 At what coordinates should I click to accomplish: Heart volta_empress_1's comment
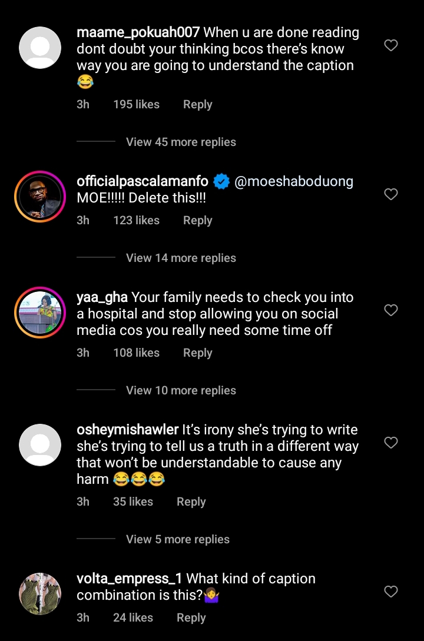[x=391, y=592]
